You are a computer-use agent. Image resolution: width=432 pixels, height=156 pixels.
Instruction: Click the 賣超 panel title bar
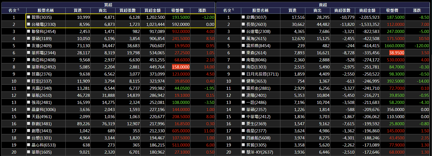click(323, 5)
